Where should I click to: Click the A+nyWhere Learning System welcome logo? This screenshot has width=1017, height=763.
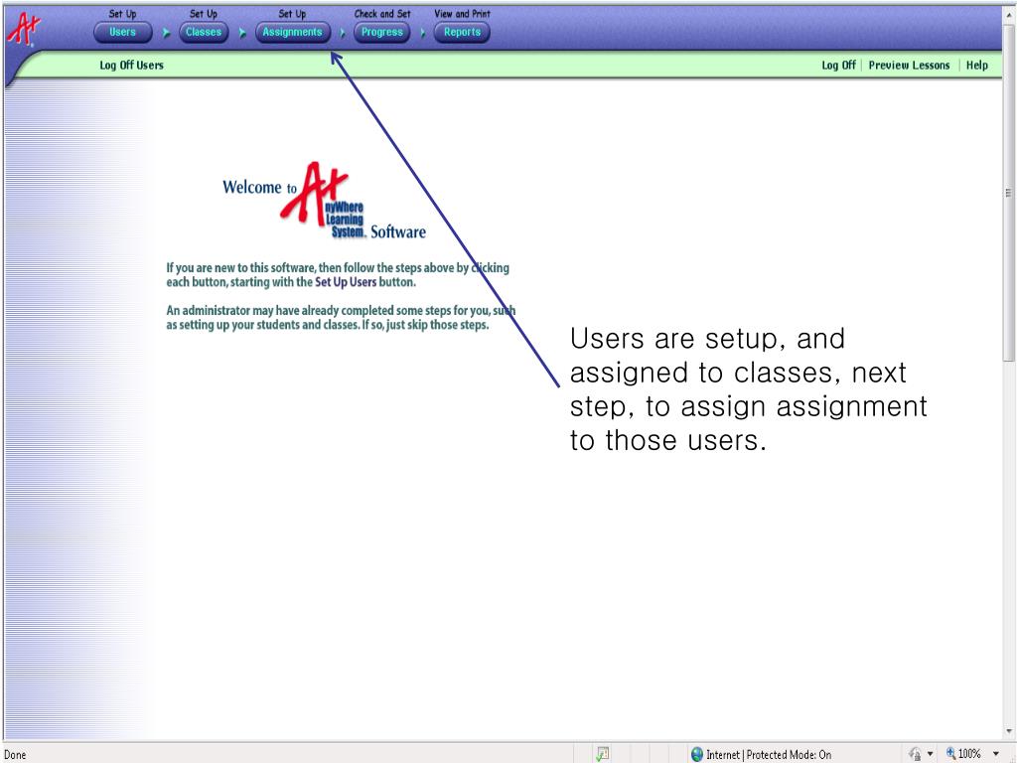click(x=325, y=201)
